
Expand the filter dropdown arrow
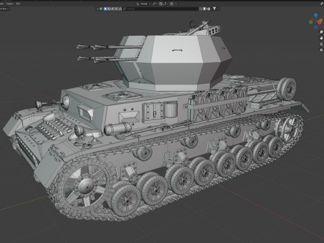pyautogui.click(x=217, y=9)
